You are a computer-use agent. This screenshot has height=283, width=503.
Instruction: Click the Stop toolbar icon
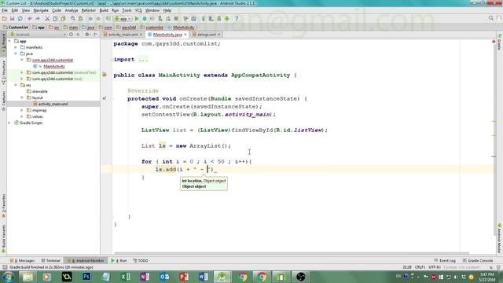point(176,19)
